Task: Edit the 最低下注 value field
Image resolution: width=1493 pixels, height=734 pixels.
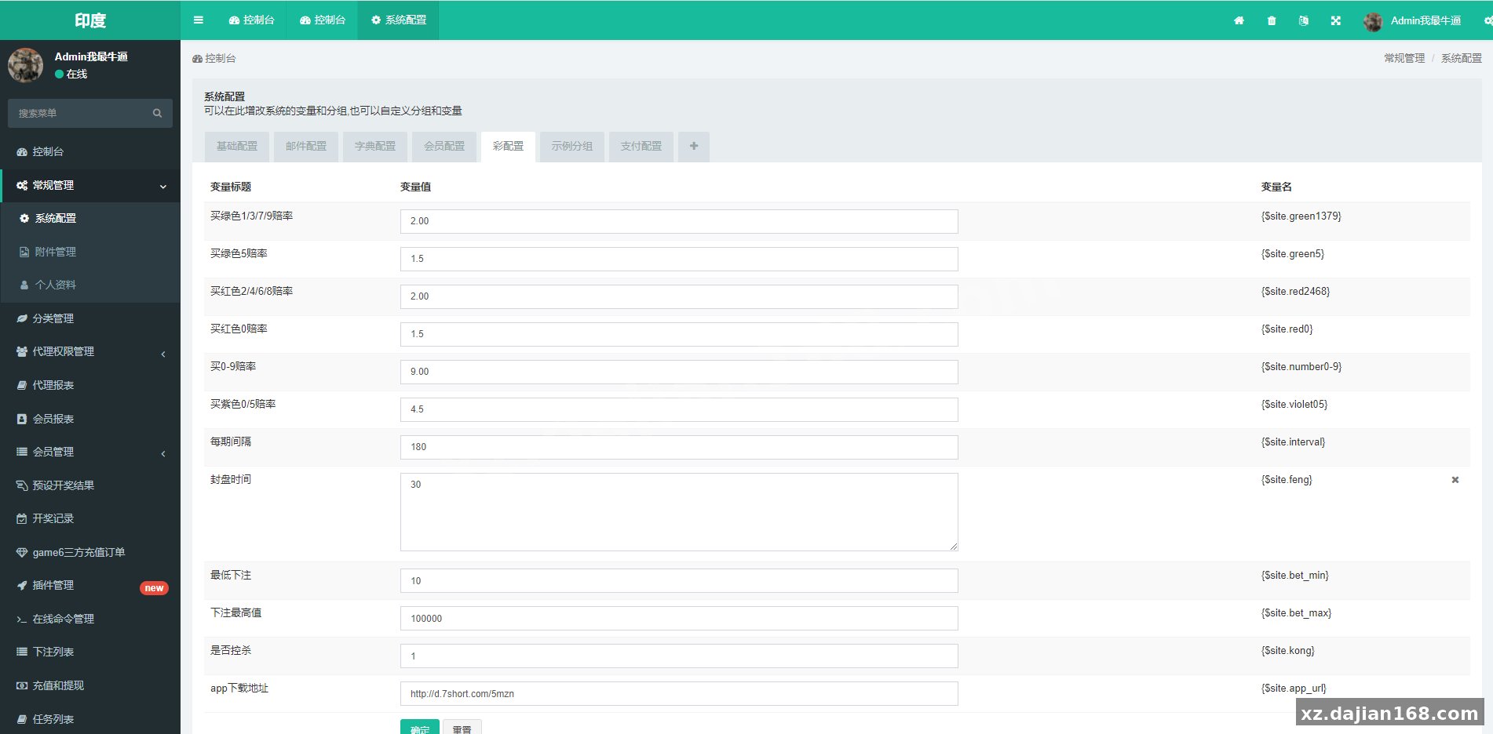Action: 679,581
